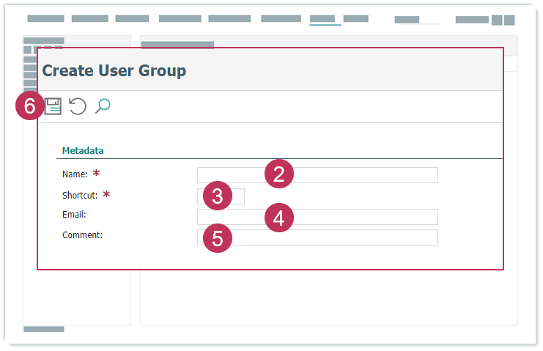Select the callout marker numbered 2
Screen dimensions: 543x351
coord(278,174)
